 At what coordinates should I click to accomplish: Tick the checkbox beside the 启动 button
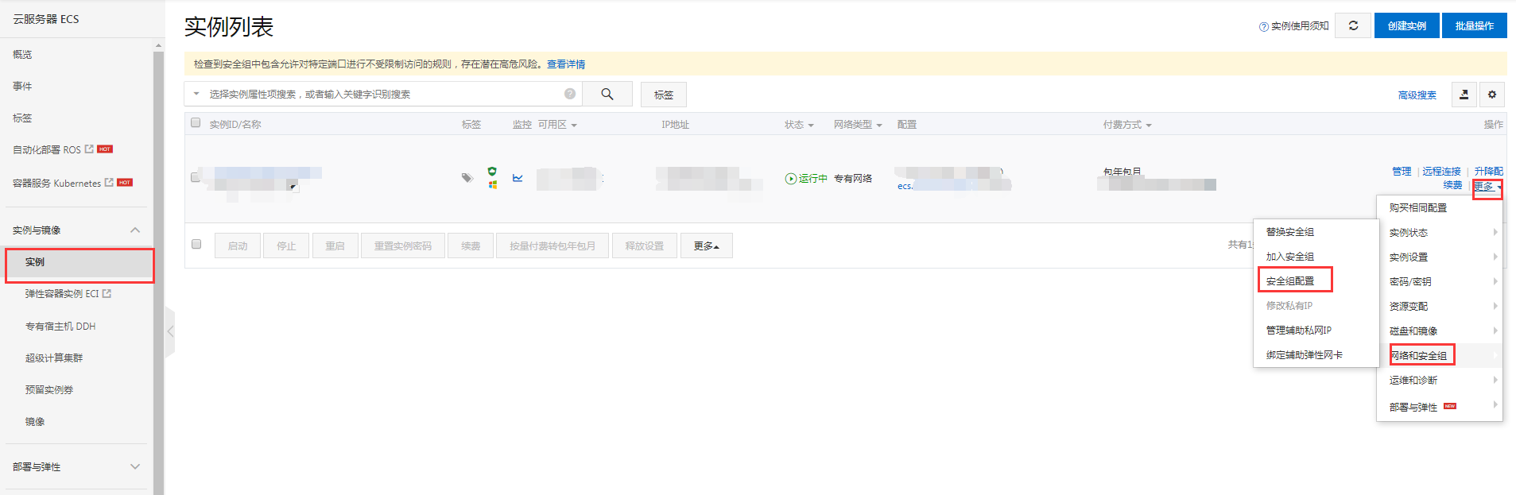196,245
